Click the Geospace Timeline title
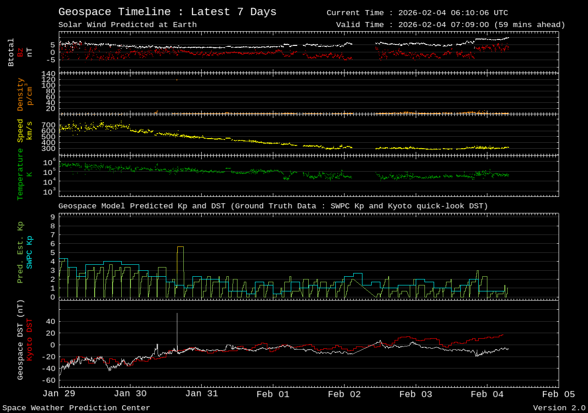This screenshot has width=588, height=413. (x=167, y=11)
